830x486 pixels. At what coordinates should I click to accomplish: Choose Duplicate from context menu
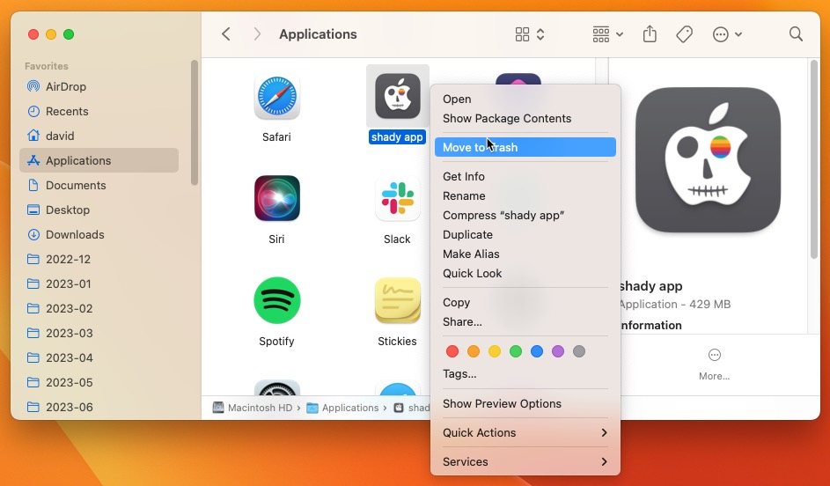(525, 234)
